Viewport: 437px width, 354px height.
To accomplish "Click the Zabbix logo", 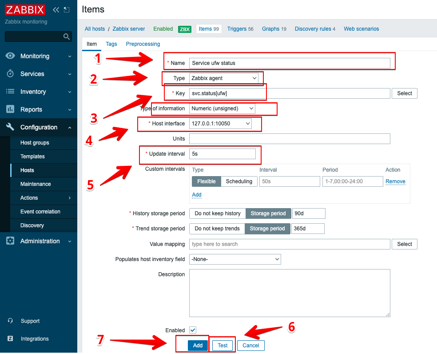I will [25, 9].
